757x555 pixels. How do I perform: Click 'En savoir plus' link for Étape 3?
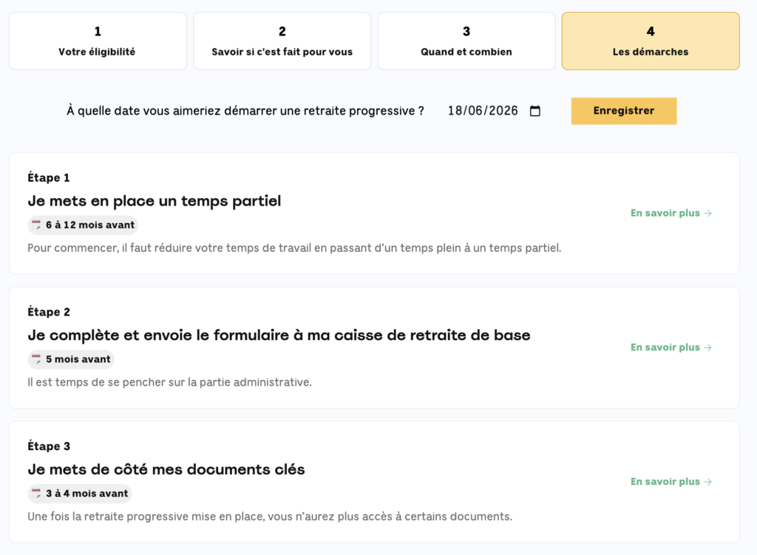[665, 482]
